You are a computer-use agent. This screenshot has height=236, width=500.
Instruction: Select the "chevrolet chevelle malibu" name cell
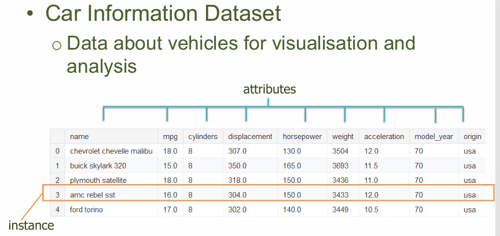(111, 151)
